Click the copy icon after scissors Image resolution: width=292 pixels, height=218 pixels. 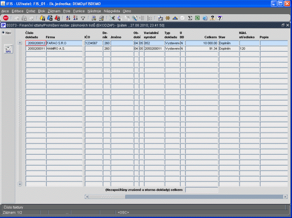pyautogui.click(x=120, y=18)
